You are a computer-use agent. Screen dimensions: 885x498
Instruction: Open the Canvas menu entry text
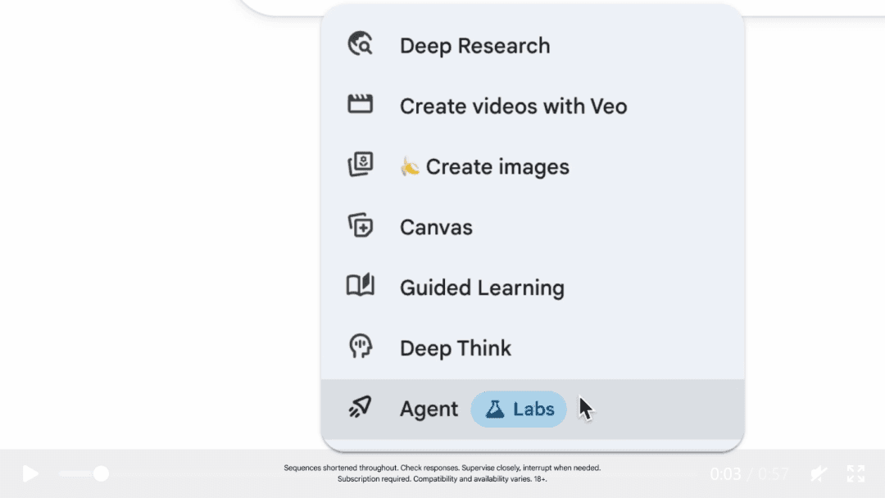pyautogui.click(x=436, y=227)
